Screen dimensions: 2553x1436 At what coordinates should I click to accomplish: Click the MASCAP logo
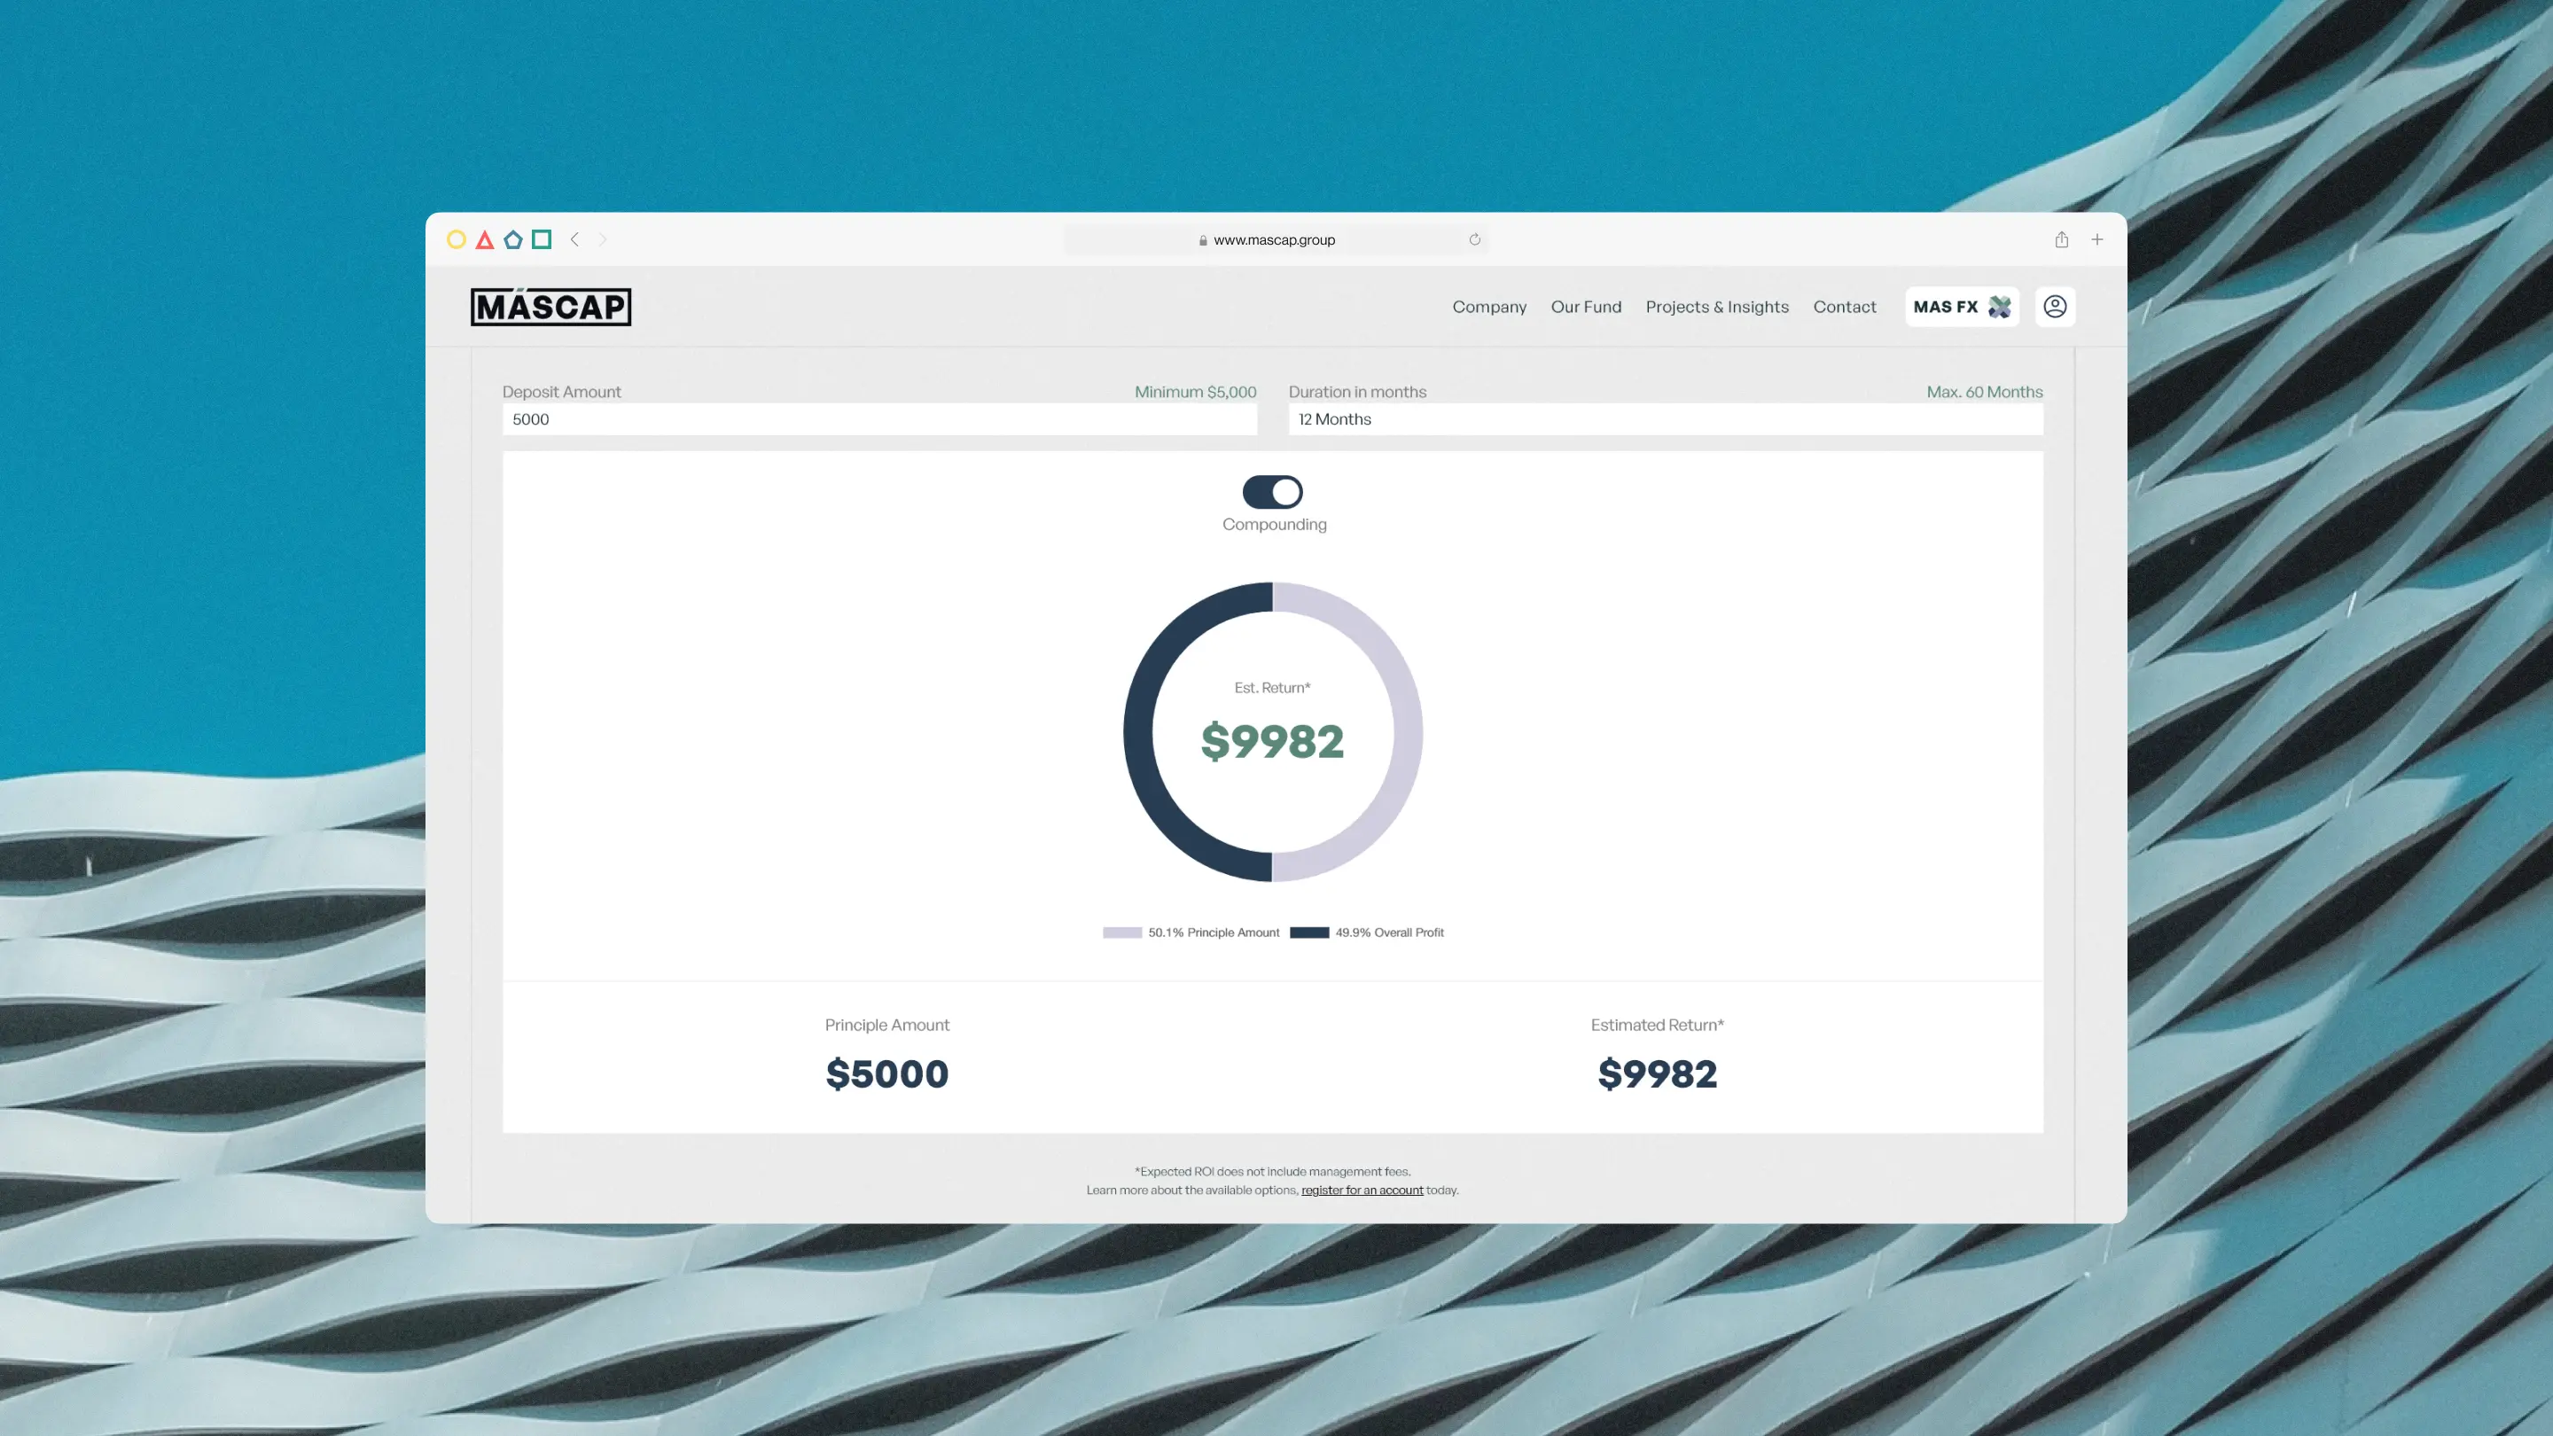(x=551, y=308)
